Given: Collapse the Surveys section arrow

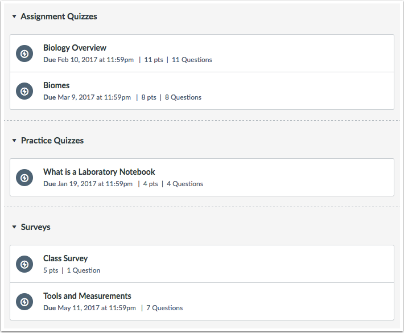Looking at the screenshot, I should (x=14, y=227).
